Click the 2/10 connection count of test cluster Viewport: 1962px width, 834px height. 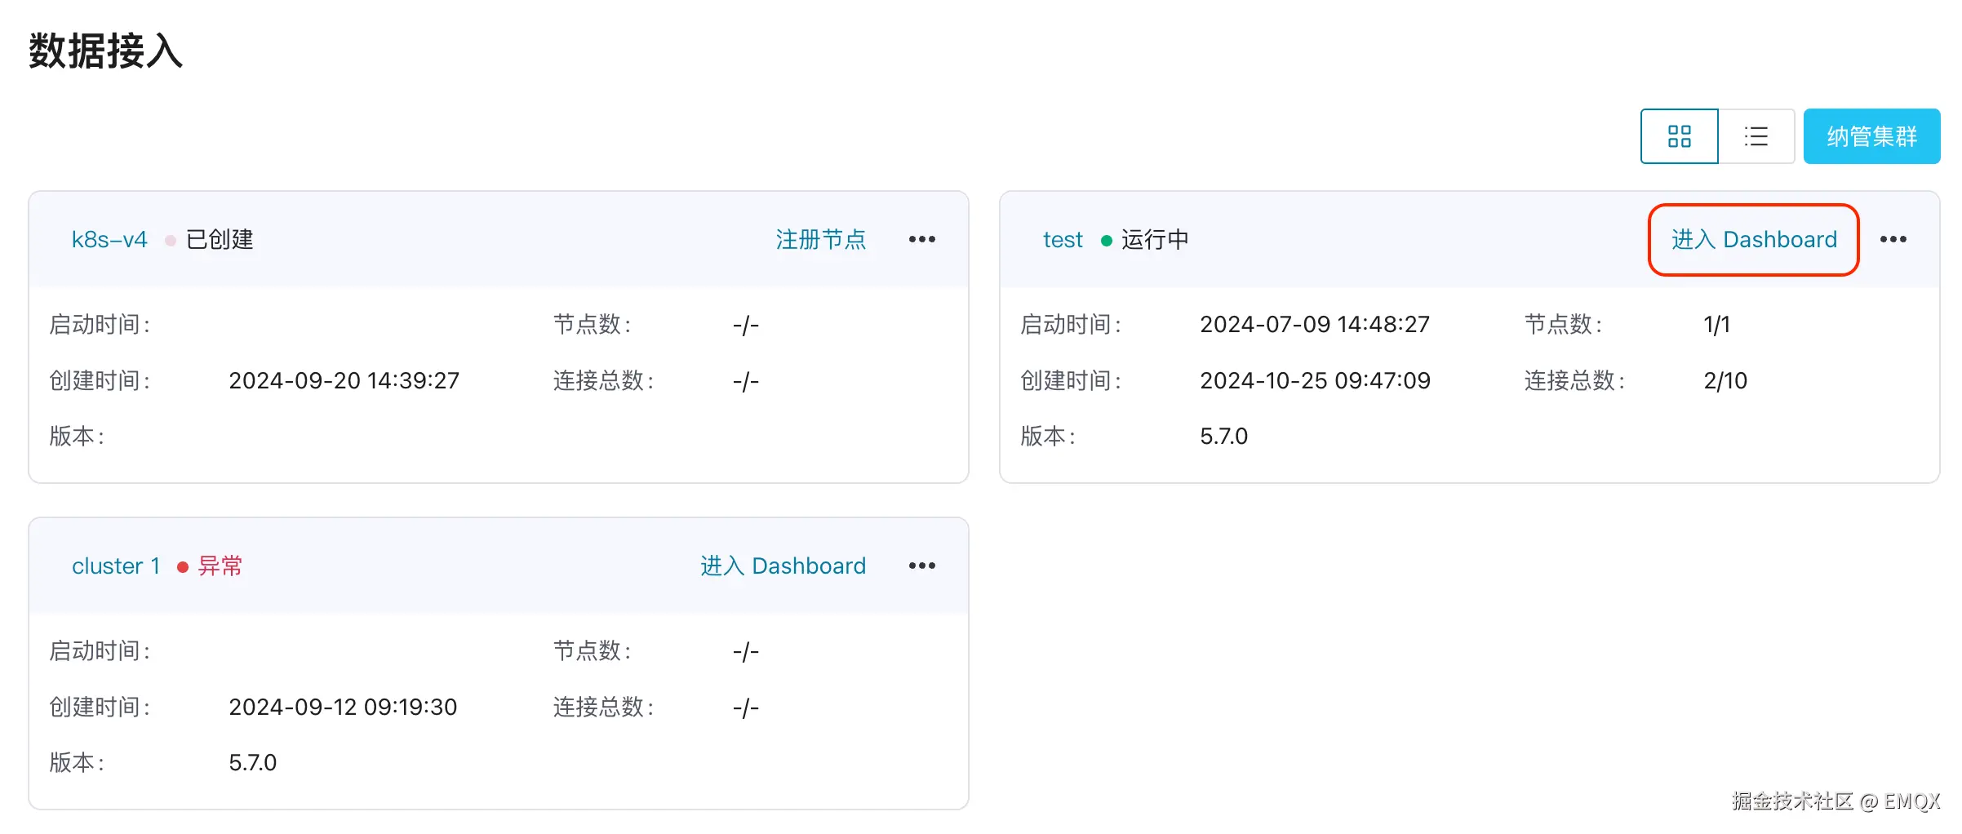point(1725,380)
